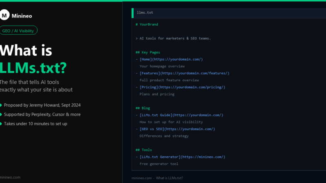Click the # YourBrand heading line
The height and width of the screenshot is (183, 326).
(x=147, y=24)
